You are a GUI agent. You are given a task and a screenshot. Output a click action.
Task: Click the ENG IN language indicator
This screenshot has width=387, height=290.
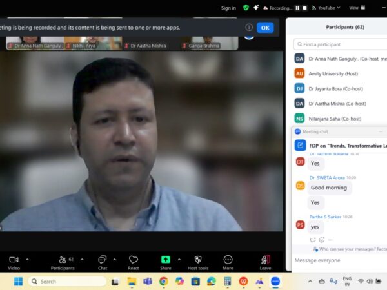coord(347,282)
